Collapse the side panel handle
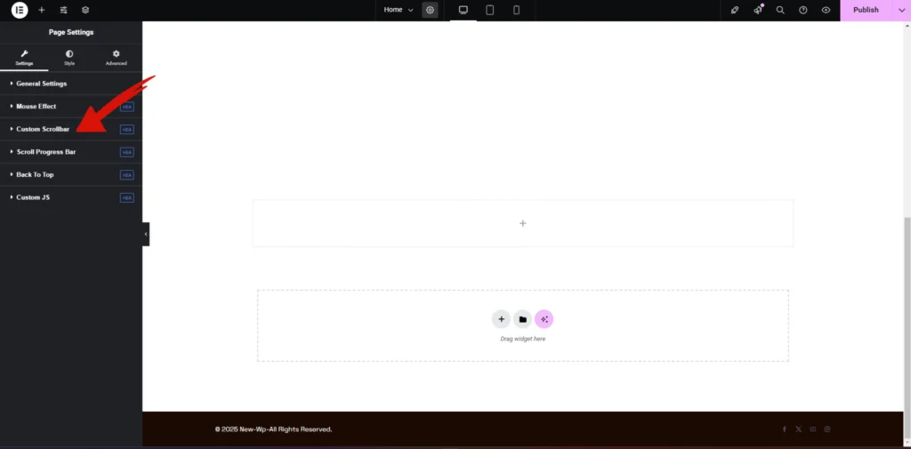Screen dimensions: 911x449 coord(146,234)
